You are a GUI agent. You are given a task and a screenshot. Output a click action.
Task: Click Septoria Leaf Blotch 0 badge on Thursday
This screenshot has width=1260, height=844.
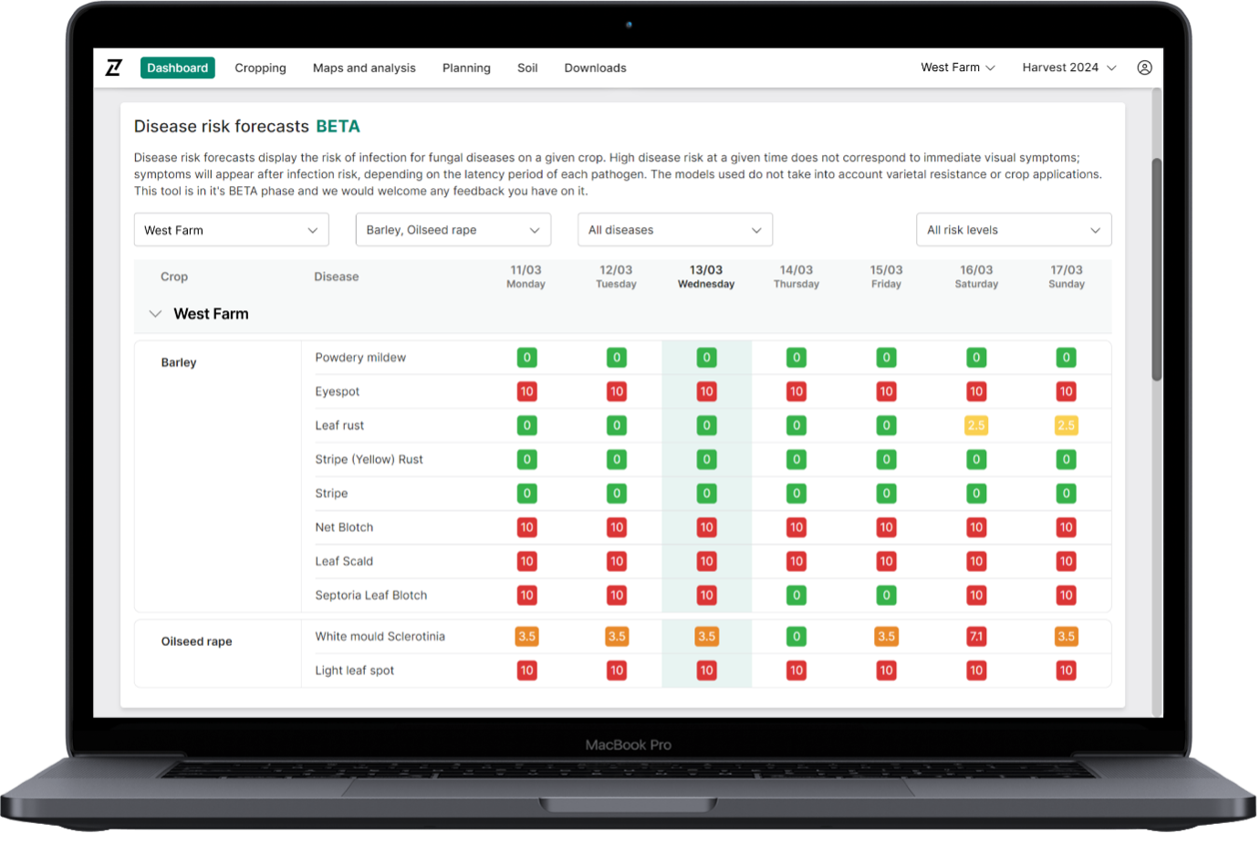[x=797, y=595]
